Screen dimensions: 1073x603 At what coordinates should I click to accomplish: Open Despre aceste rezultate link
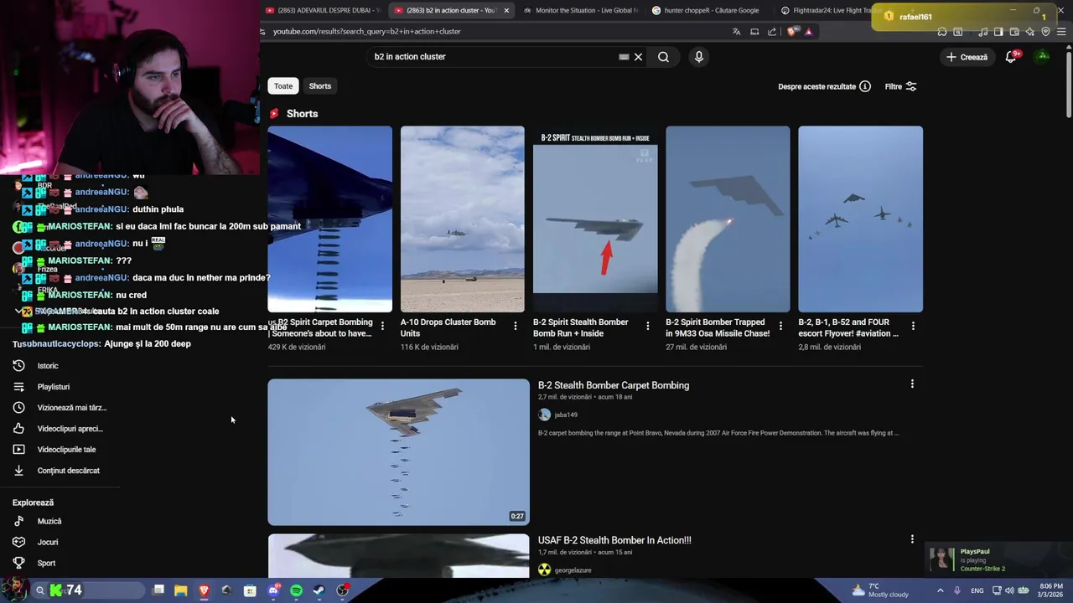(817, 86)
